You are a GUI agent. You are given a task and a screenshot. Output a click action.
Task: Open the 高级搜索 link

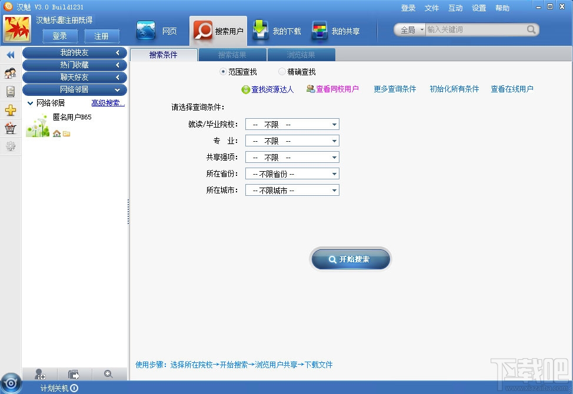107,102
